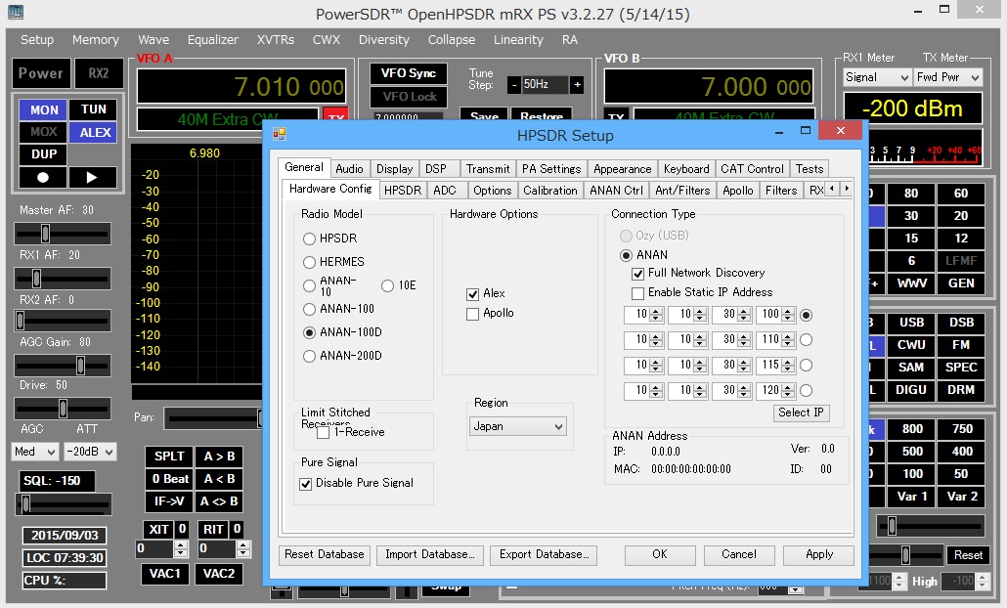Select the 500 filter width button
This screenshot has height=608, width=1007.
[912, 452]
